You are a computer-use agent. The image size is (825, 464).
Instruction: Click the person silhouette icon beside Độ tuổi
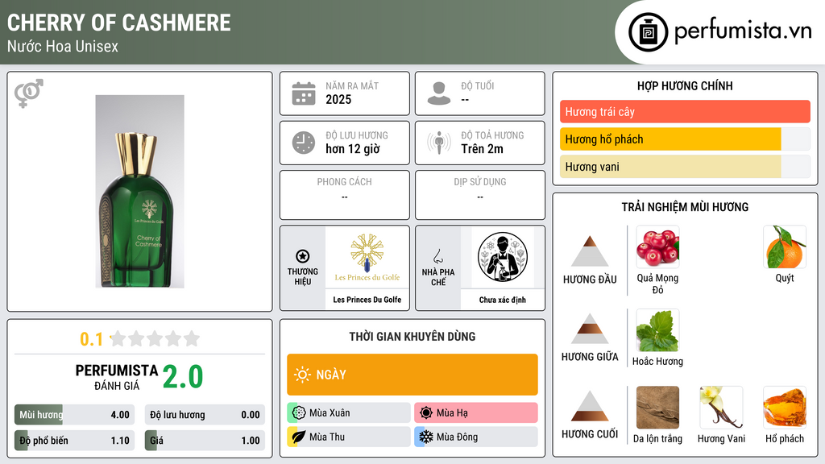439,93
